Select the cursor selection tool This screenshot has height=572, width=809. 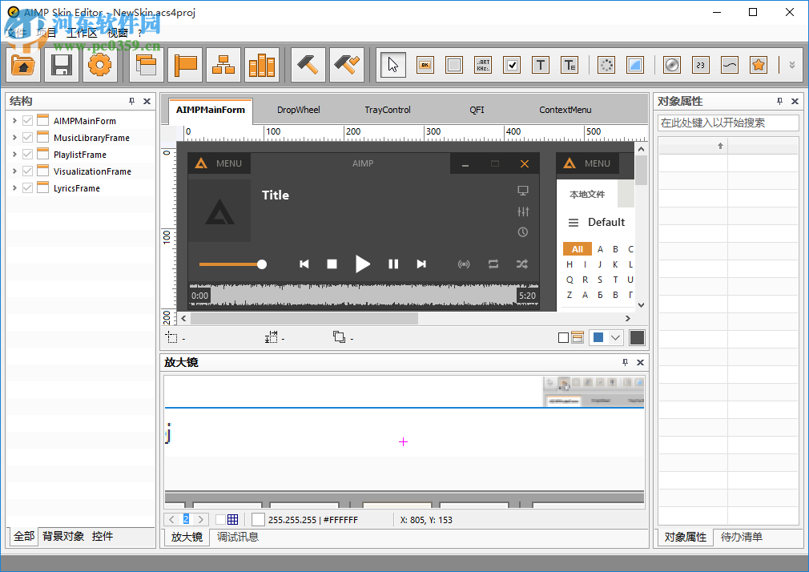pos(392,65)
